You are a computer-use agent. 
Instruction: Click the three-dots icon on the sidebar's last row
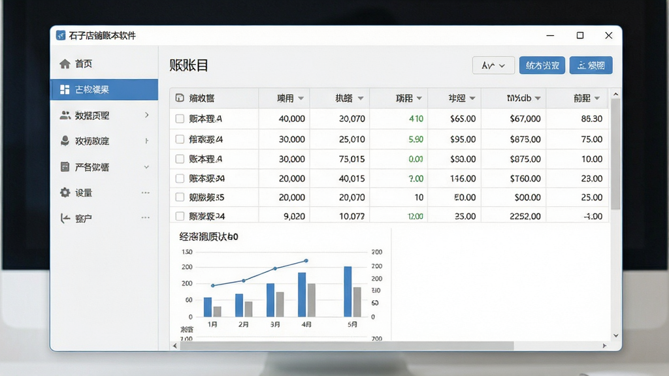click(146, 218)
